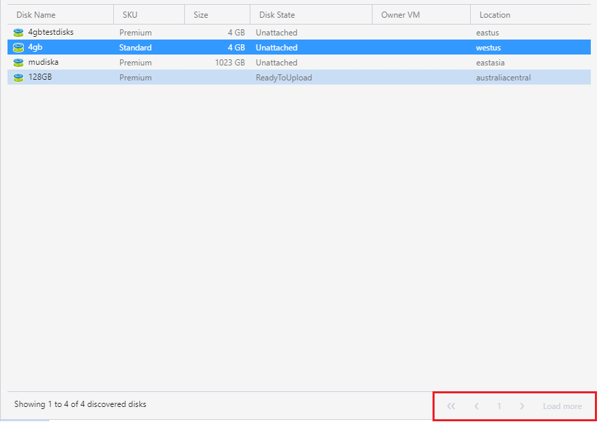Click the 4 GB size of 4gbtestdisks

[x=237, y=33]
